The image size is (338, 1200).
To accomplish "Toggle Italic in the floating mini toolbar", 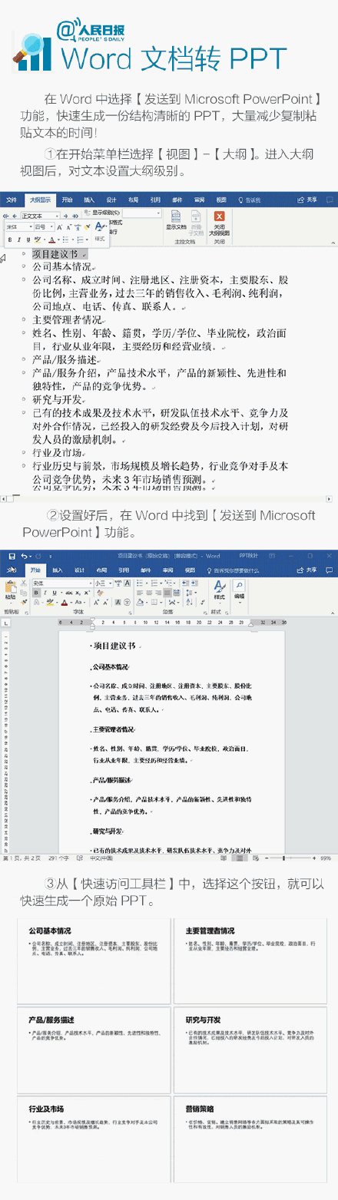I will click(x=18, y=240).
